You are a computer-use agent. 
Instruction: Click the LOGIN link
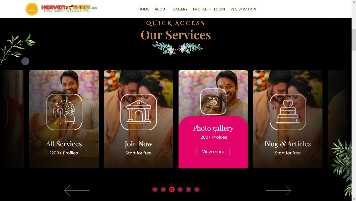[x=219, y=9]
